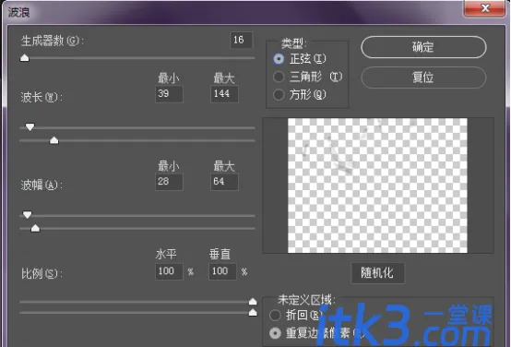Click the 波长 maximum slider handle

pyautogui.click(x=54, y=140)
